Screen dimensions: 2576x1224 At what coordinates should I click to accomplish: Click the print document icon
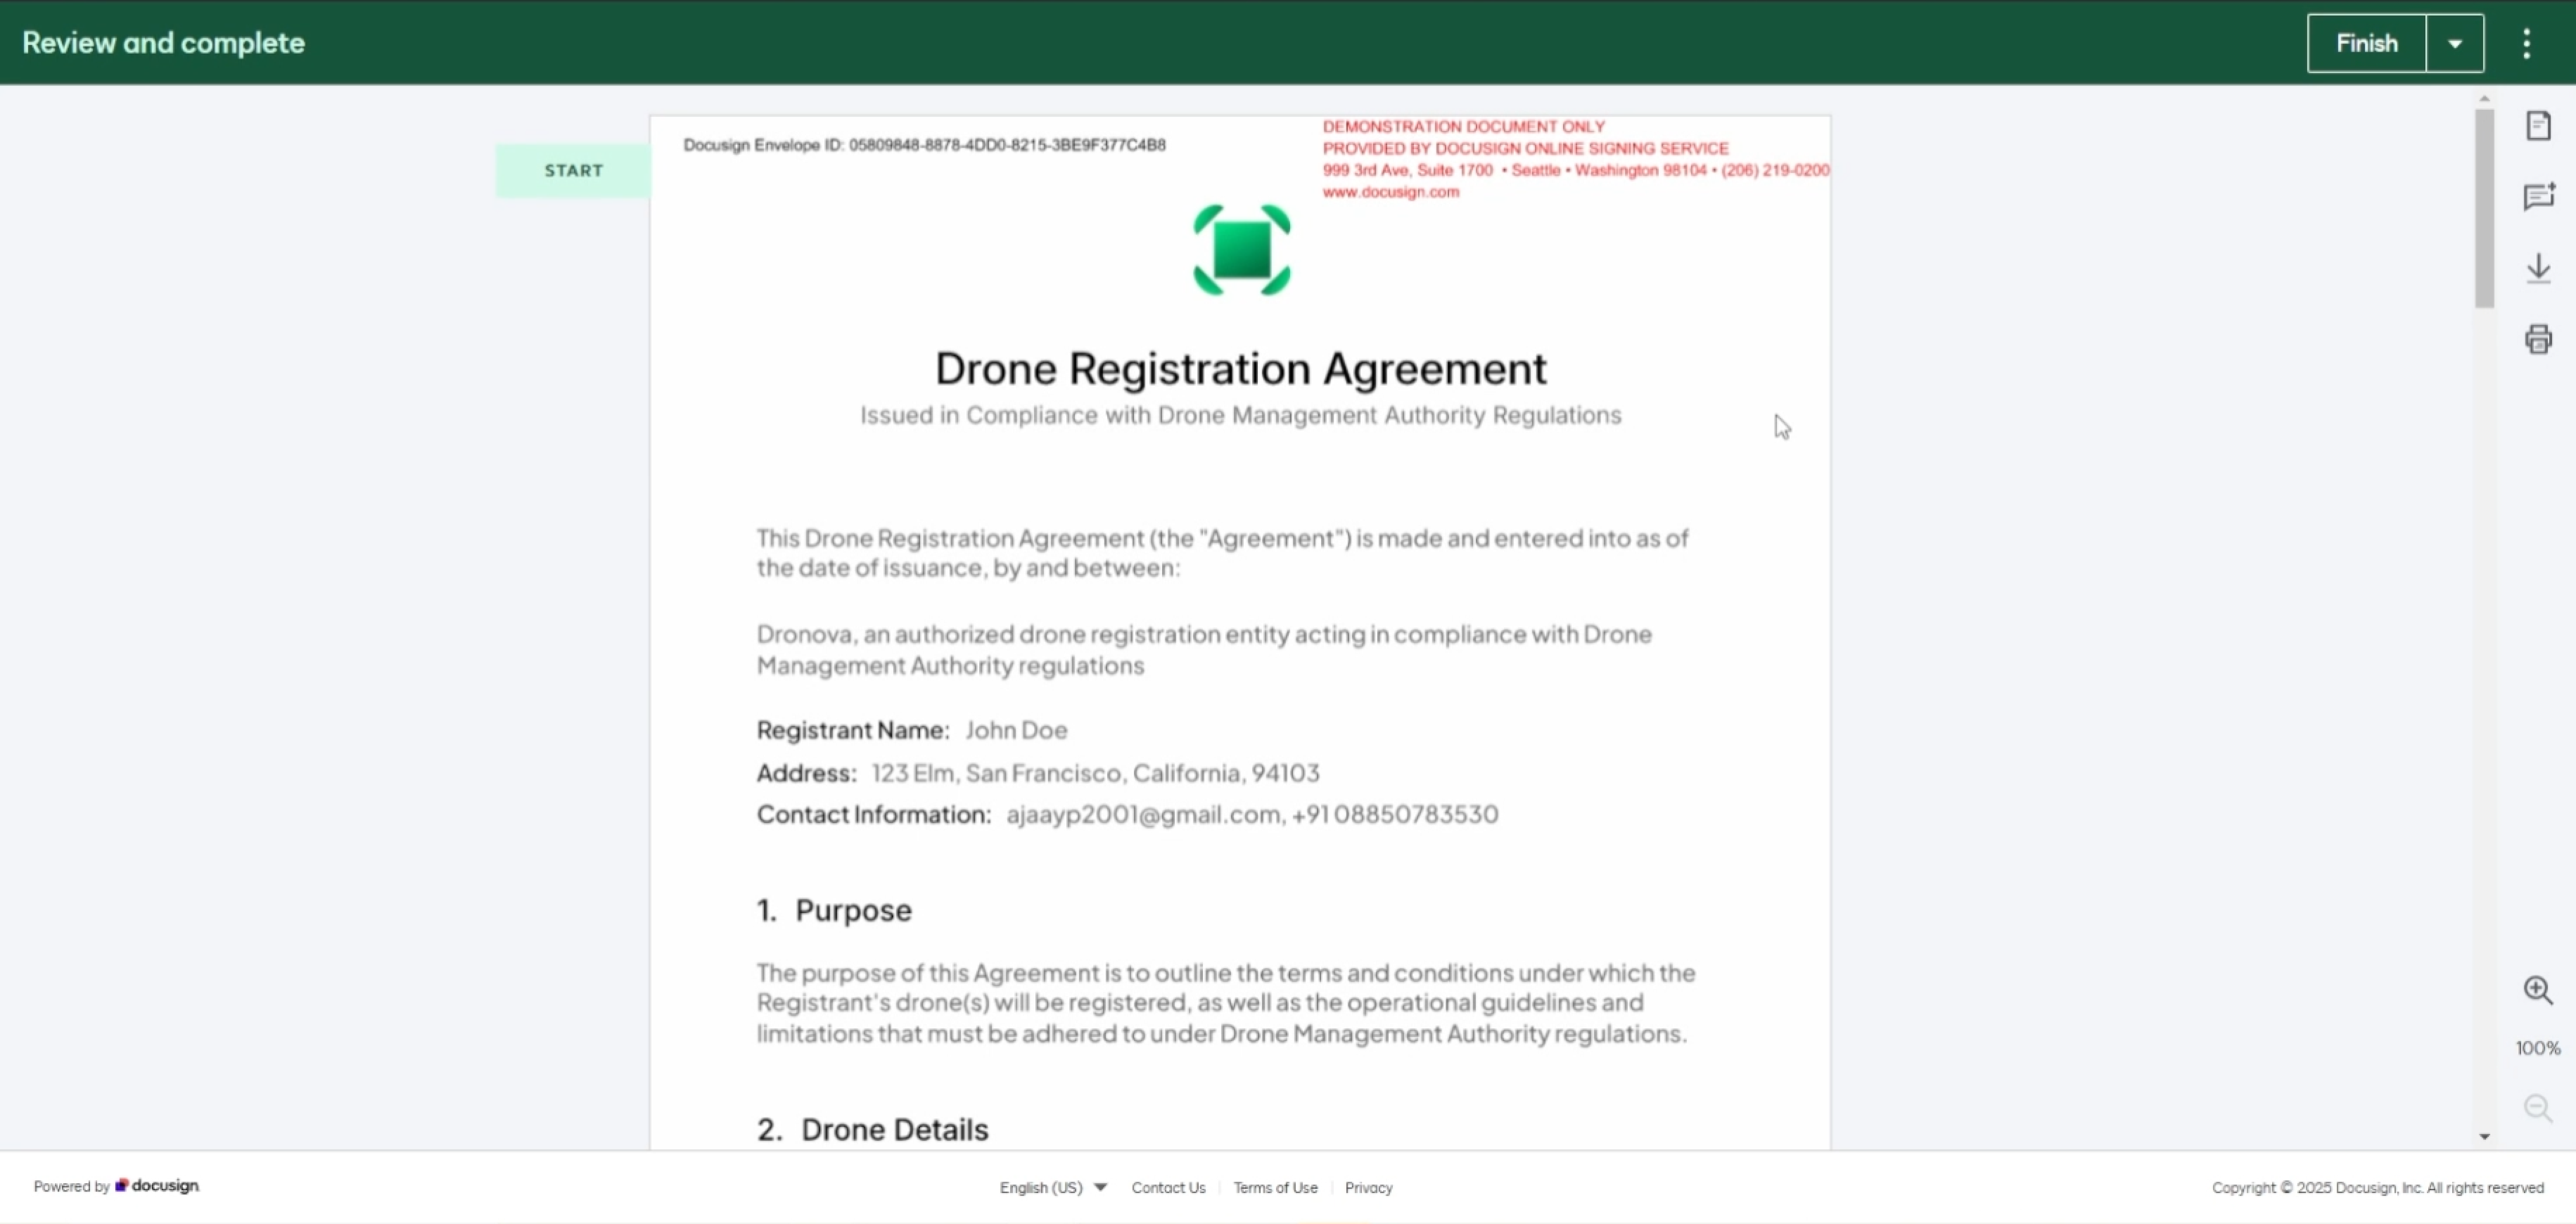2538,339
